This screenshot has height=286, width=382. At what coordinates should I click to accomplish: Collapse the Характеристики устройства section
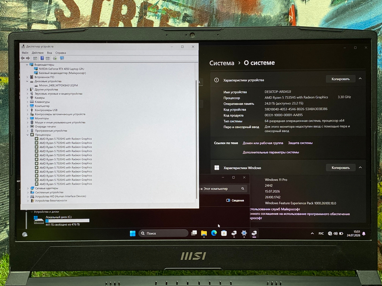coord(360,79)
